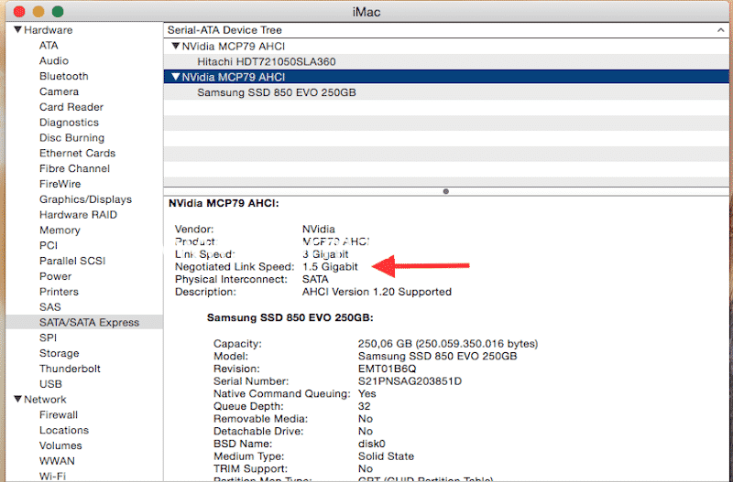The height and width of the screenshot is (482, 733).
Task: Select Power in the sidebar
Action: coord(55,276)
